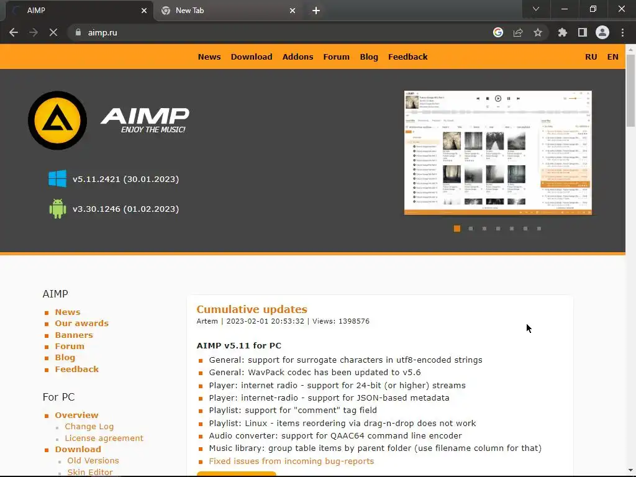The height and width of the screenshot is (477, 636).
Task: Open Feedback in the top menu
Action: point(407,57)
